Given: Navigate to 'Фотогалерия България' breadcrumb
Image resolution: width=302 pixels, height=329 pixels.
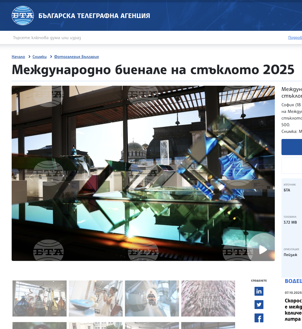Looking at the screenshot, I should [x=76, y=57].
